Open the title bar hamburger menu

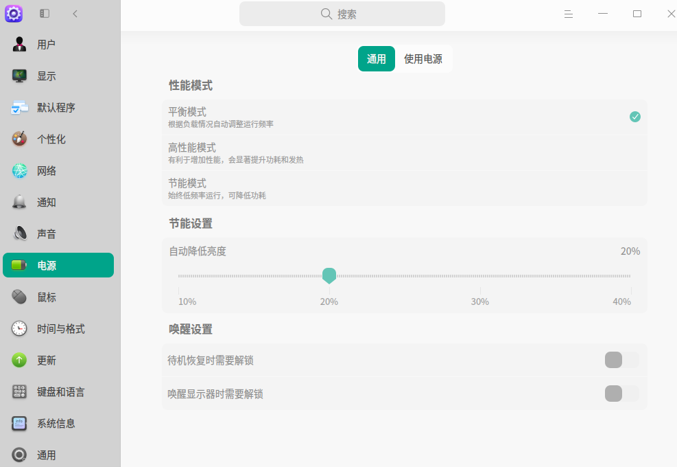click(x=569, y=14)
